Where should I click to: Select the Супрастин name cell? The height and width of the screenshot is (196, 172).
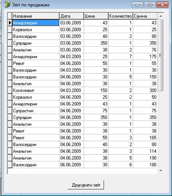(36, 110)
